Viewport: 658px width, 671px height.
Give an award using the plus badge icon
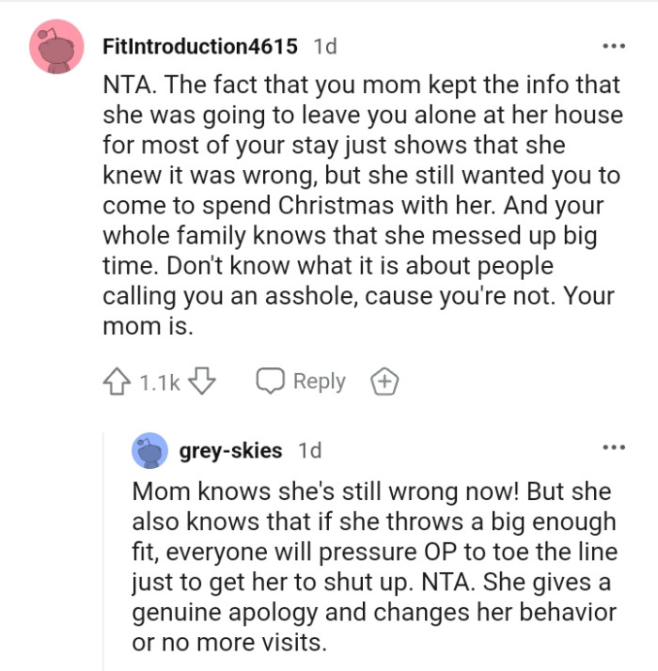coord(384,382)
